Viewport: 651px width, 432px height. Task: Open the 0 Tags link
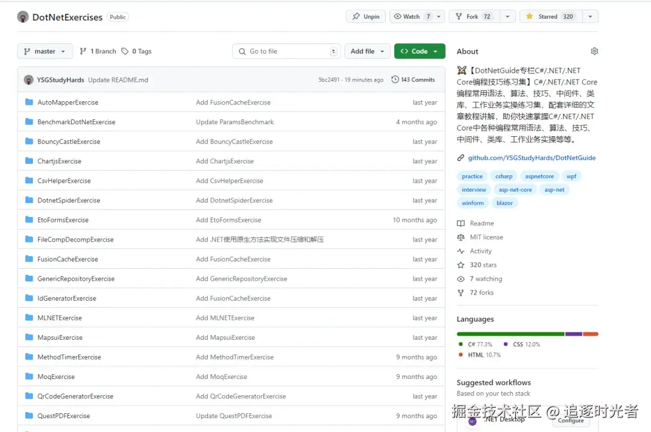[x=137, y=51]
